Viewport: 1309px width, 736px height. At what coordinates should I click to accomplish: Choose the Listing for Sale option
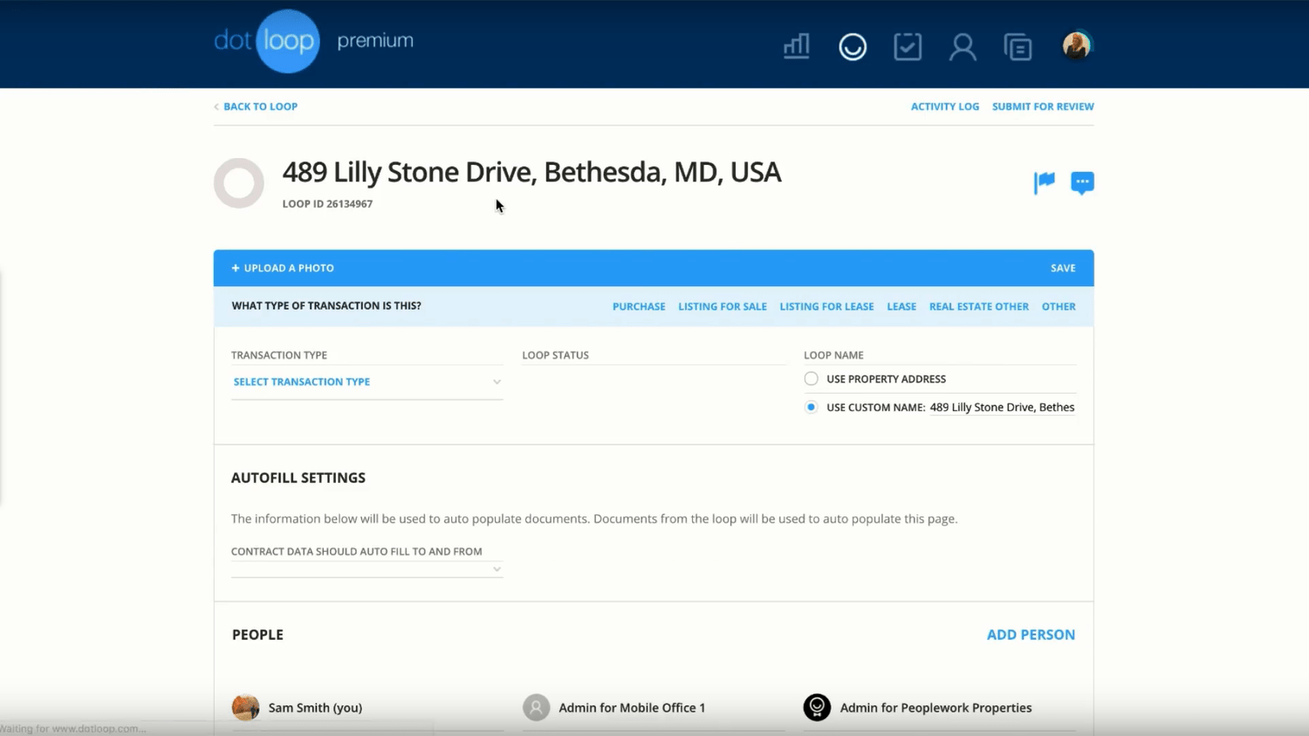pyautogui.click(x=722, y=306)
